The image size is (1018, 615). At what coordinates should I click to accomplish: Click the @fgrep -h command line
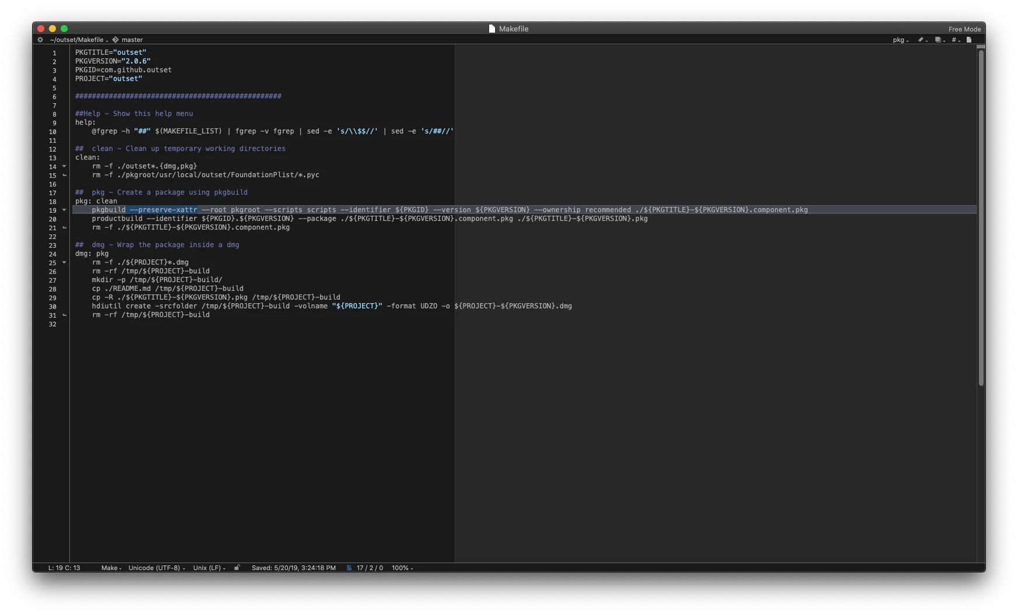(x=272, y=131)
